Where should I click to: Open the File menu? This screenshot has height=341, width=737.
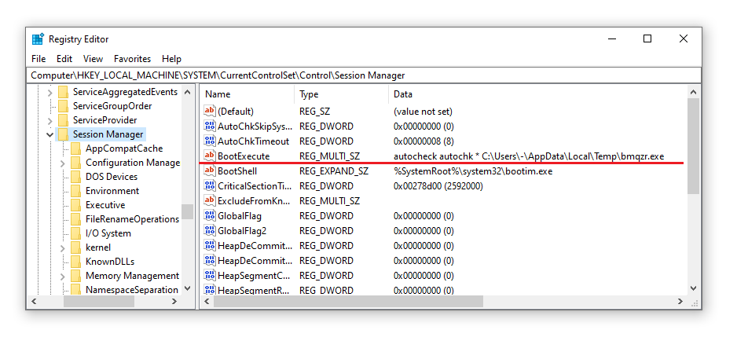(38, 59)
